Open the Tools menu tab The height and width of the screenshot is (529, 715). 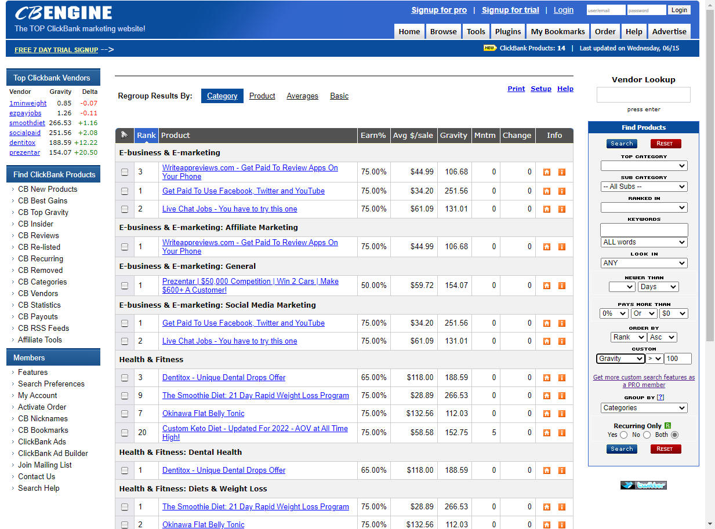[476, 31]
